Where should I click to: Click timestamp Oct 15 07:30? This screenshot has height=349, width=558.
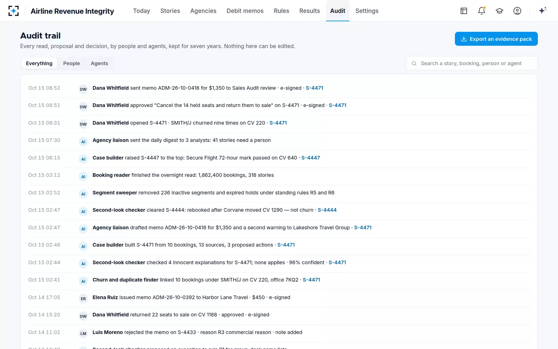(44, 140)
